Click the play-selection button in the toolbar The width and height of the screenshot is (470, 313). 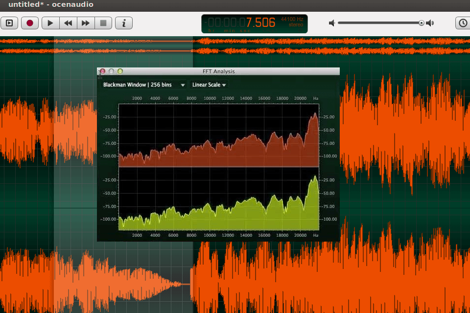point(9,23)
